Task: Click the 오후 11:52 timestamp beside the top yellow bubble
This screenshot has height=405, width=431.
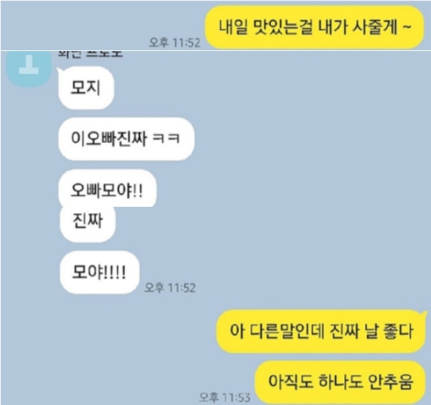Action: tap(175, 42)
